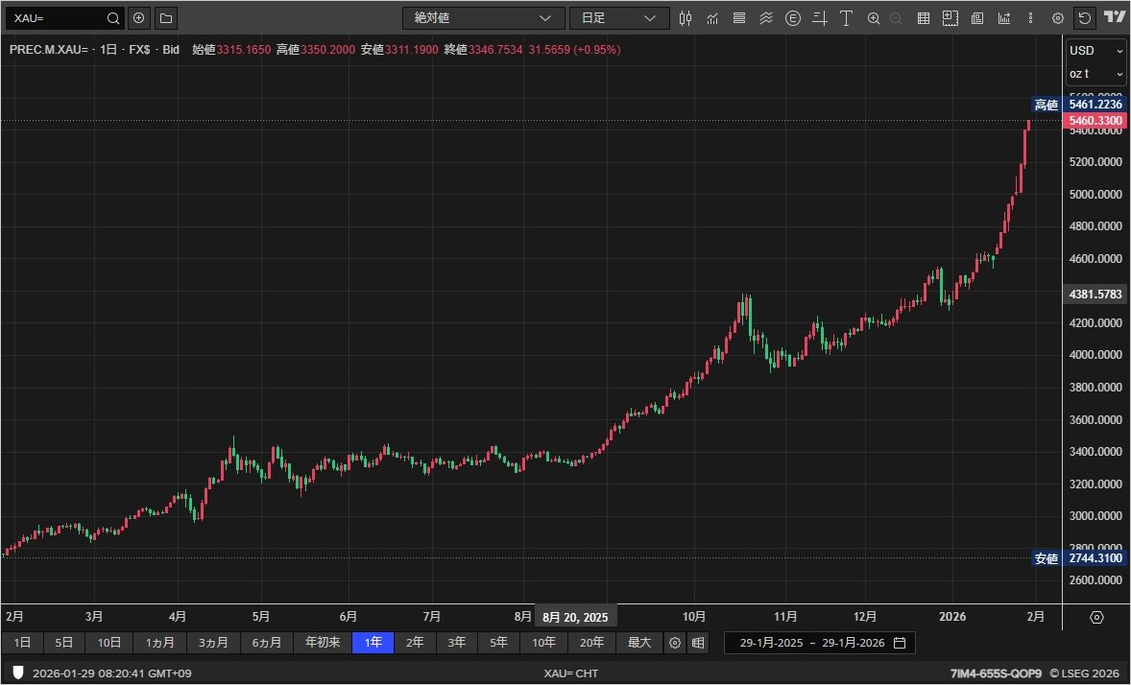Open the data table grid icon
The image size is (1131, 685).
coord(923,17)
